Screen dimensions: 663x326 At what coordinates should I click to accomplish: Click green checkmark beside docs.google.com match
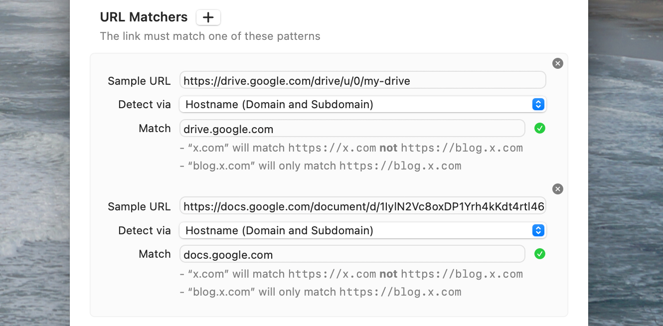tap(539, 254)
